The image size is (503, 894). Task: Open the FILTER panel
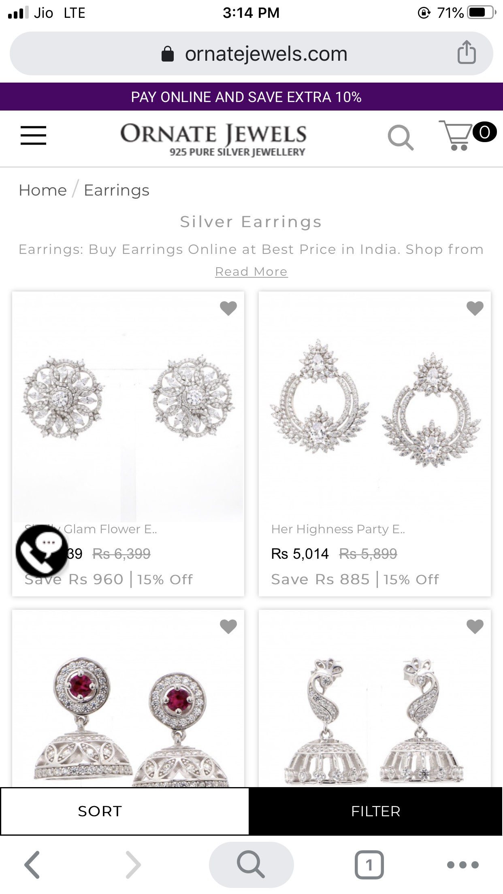pyautogui.click(x=375, y=811)
